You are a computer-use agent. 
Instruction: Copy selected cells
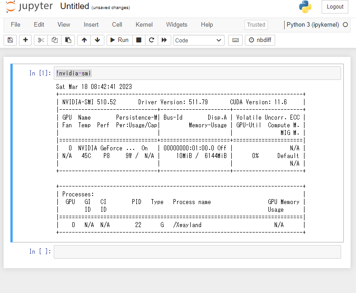pos(55,40)
